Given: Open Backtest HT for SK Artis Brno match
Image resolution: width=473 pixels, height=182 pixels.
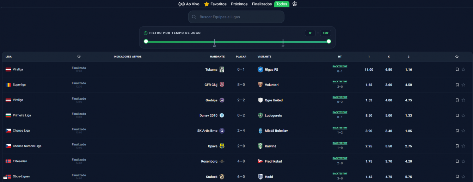Looking at the screenshot, I should [x=340, y=127].
